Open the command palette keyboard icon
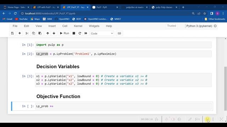Image resolution: width=227 pixels, height=127 pixels. point(119,34)
